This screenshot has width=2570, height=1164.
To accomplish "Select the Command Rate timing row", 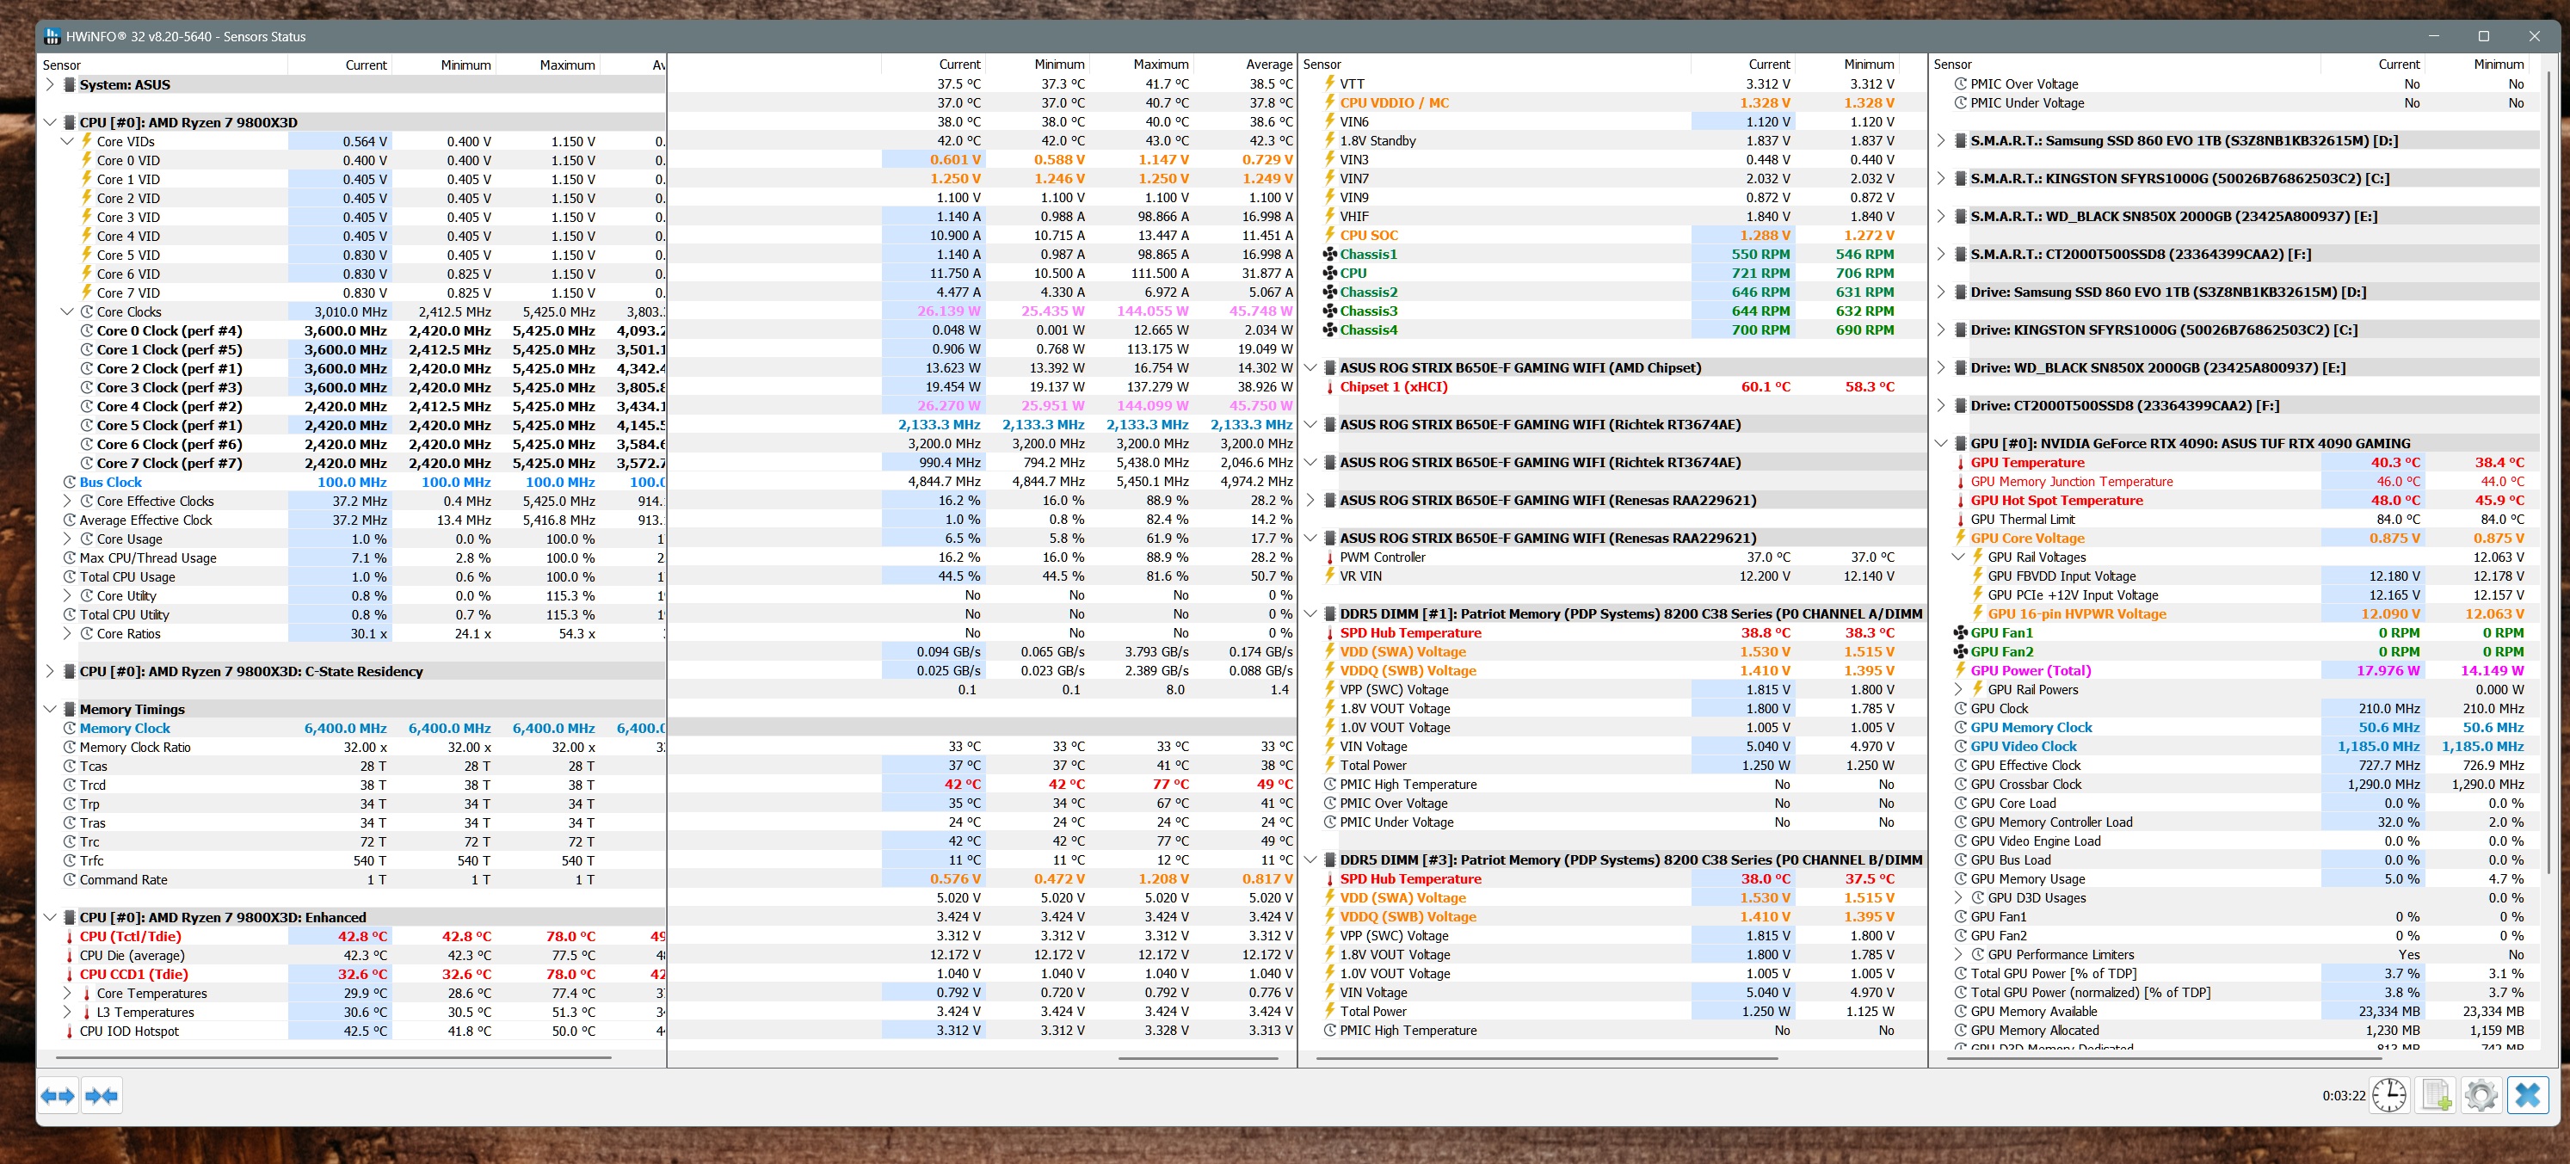I will (352, 880).
